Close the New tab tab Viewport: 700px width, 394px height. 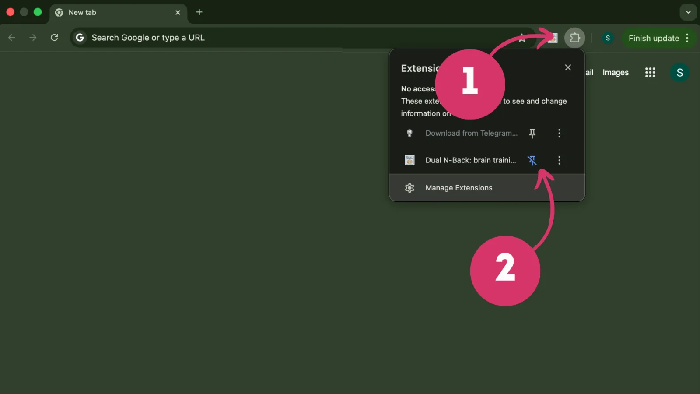(x=178, y=12)
